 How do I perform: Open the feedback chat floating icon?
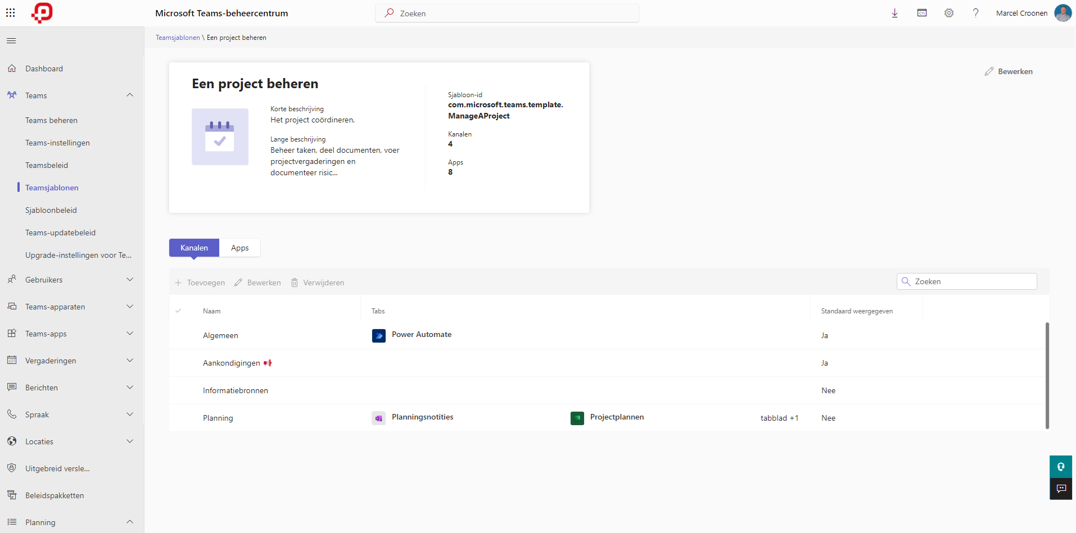click(x=1061, y=489)
